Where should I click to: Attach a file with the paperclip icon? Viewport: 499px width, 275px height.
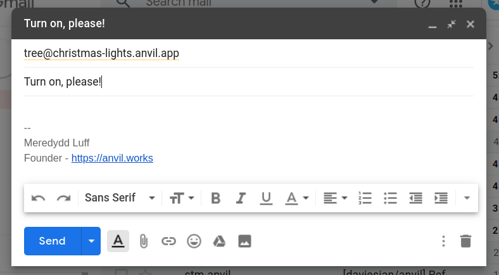(x=144, y=241)
